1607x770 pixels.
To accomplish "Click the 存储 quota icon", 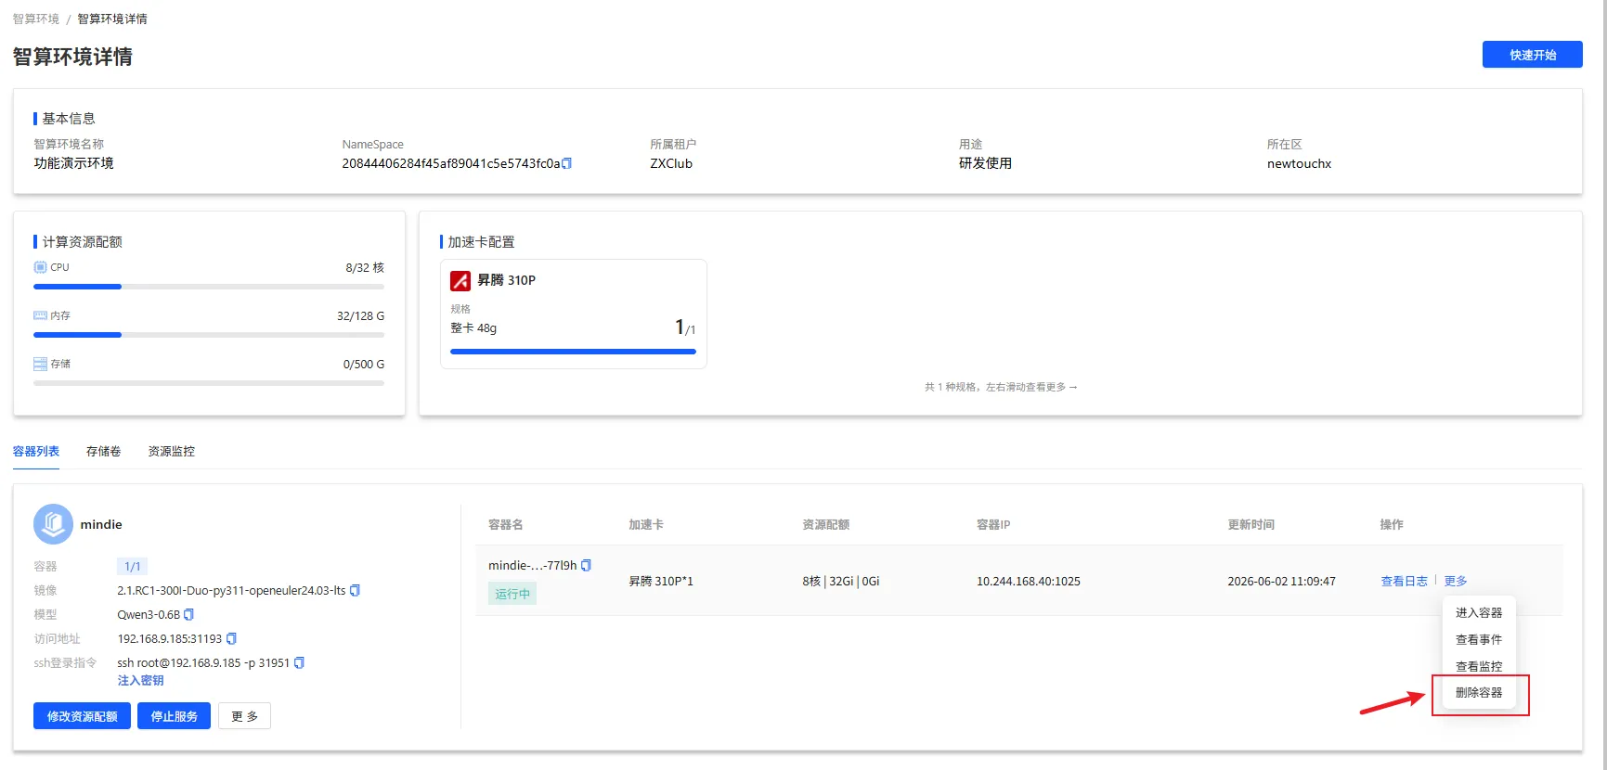I will pos(40,364).
